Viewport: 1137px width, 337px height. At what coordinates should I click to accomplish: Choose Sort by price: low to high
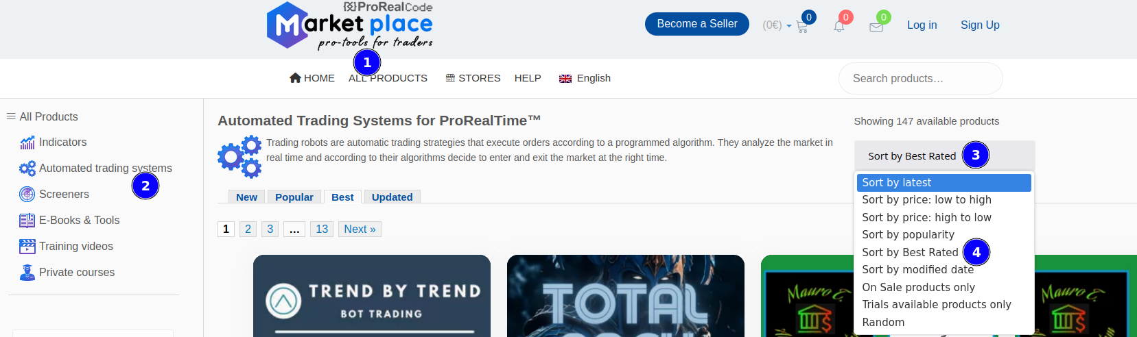[x=926, y=200]
